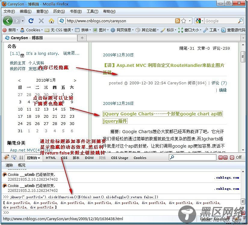Screen dimensions: 248x225
Task: Go to previous month in calendar
Action: pyautogui.click(x=19, y=80)
